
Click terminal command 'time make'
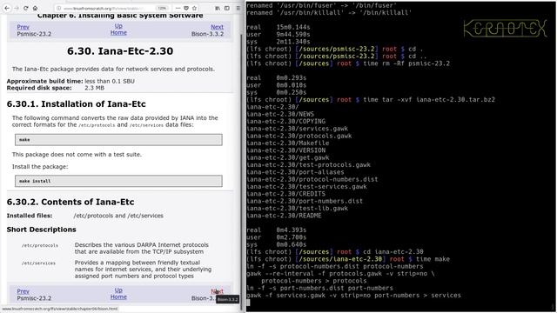[433, 259]
